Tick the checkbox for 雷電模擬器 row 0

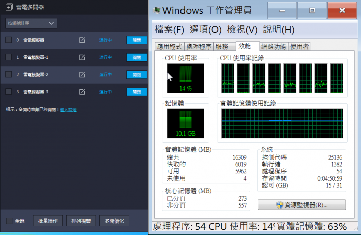(9, 40)
